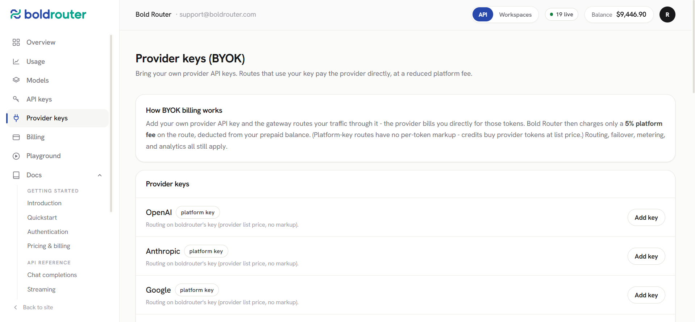Screen dimensions: 695x322
Task: Open Introduction docs link
Action: [x=44, y=203]
